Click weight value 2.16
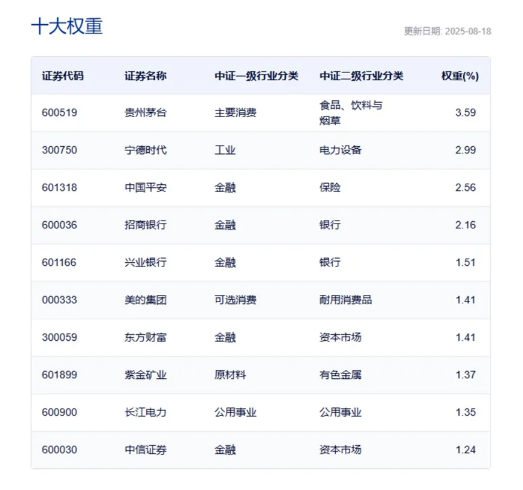The height and width of the screenshot is (490, 523). [466, 225]
